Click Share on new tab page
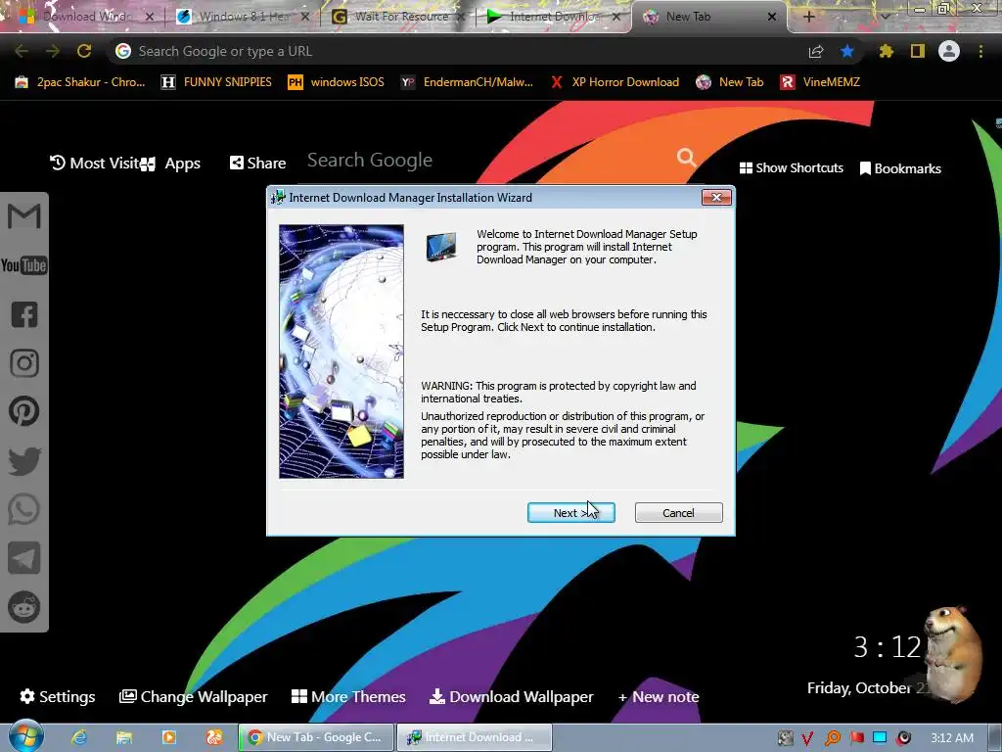 click(x=257, y=164)
